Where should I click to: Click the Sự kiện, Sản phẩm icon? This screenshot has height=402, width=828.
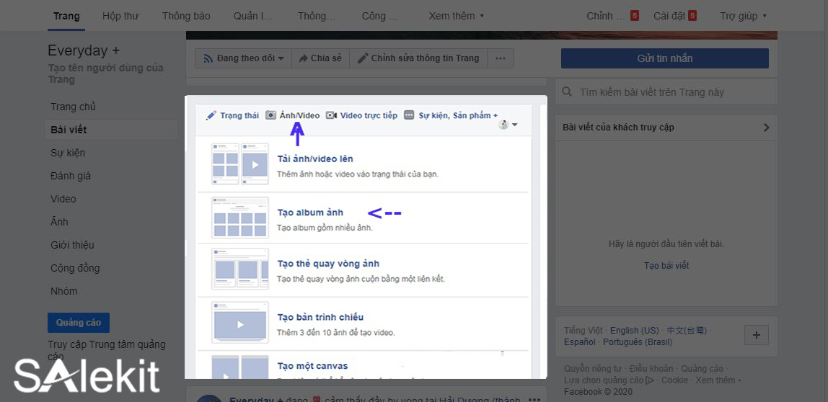pos(409,115)
